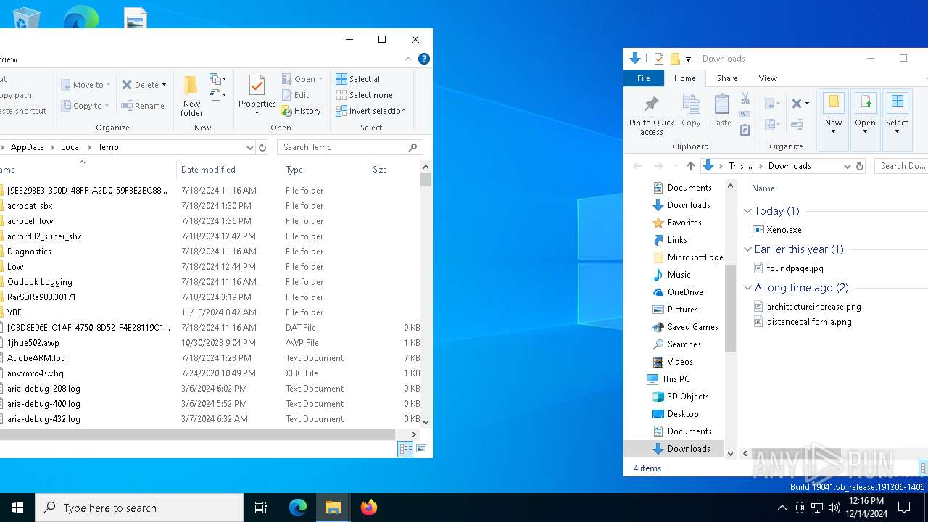Select architectureincrease.png in Downloads
The width and height of the screenshot is (928, 522).
click(x=808, y=307)
